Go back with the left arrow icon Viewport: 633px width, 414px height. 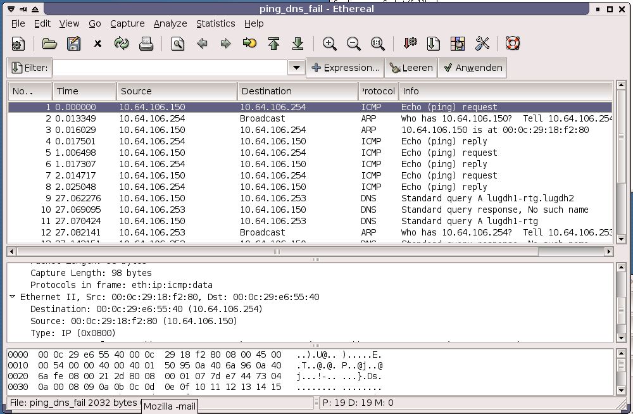[202, 44]
